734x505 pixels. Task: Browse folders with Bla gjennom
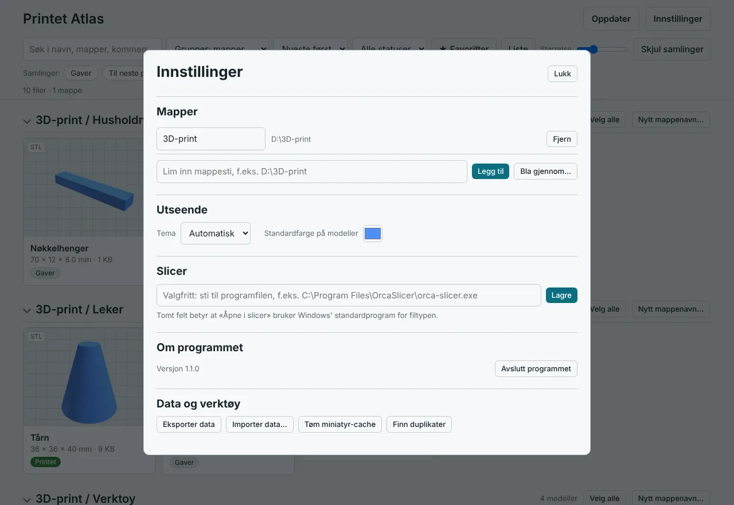[545, 172]
